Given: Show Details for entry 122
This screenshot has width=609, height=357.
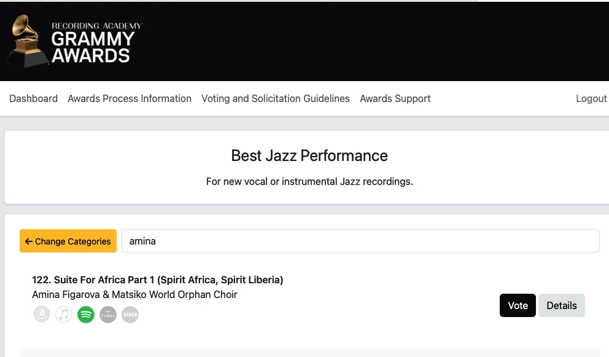Looking at the screenshot, I should (x=562, y=305).
